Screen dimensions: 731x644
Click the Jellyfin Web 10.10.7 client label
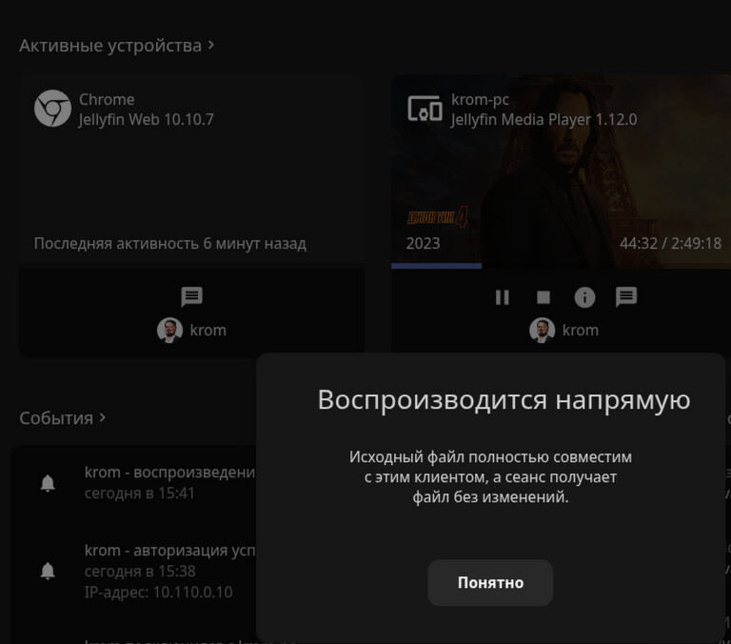pyautogui.click(x=146, y=120)
